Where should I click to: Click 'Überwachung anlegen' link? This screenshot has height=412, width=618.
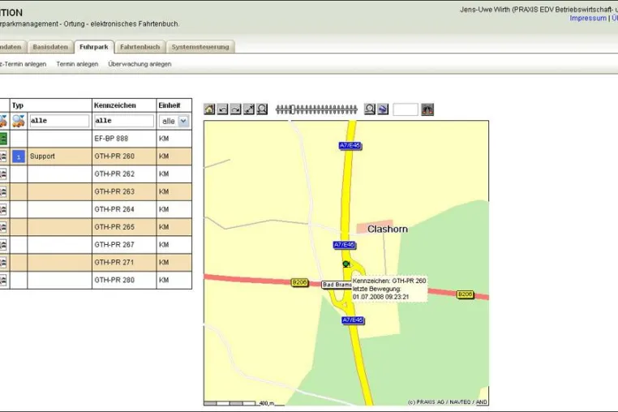click(x=140, y=64)
